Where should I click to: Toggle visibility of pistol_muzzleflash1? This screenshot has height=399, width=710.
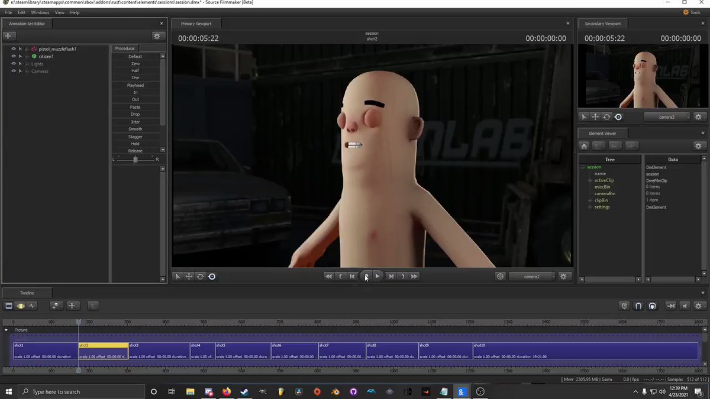(x=14, y=49)
